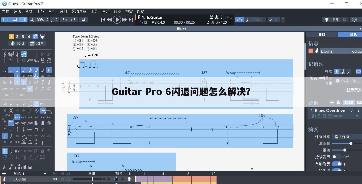The width and height of the screenshot is (362, 184).
Task: Apply palm mute P.M. effect
Action: [x=43, y=104]
